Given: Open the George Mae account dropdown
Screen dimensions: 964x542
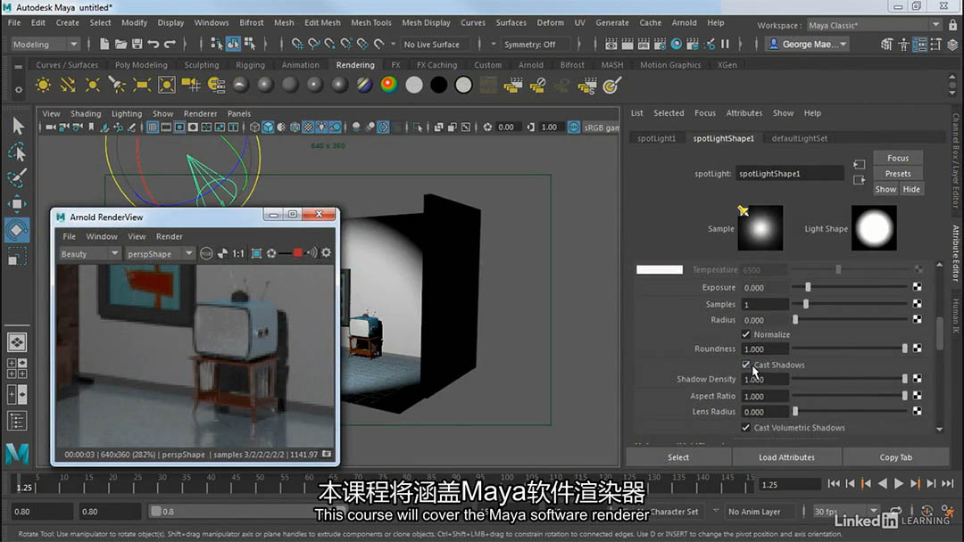Looking at the screenshot, I should [808, 45].
